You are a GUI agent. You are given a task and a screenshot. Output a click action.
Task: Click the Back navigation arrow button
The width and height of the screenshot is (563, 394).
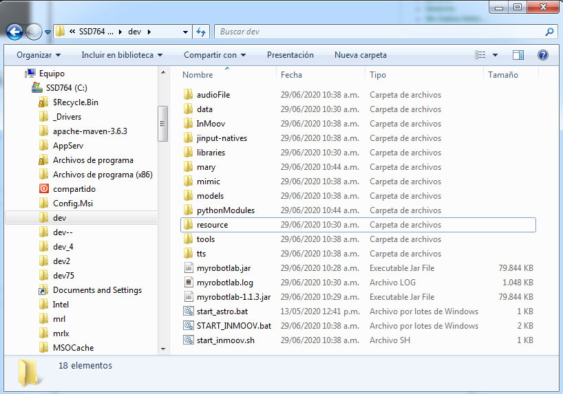pos(14,32)
